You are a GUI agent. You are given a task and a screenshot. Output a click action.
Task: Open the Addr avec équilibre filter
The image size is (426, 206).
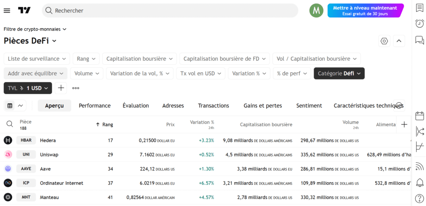pos(36,73)
